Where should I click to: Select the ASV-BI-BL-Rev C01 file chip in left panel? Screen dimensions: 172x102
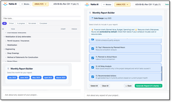66,4
